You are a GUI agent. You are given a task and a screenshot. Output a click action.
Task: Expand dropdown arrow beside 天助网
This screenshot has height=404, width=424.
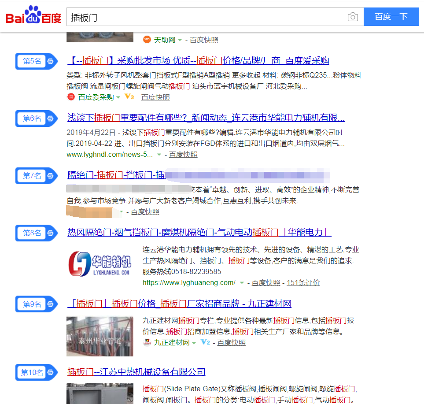[x=180, y=40]
